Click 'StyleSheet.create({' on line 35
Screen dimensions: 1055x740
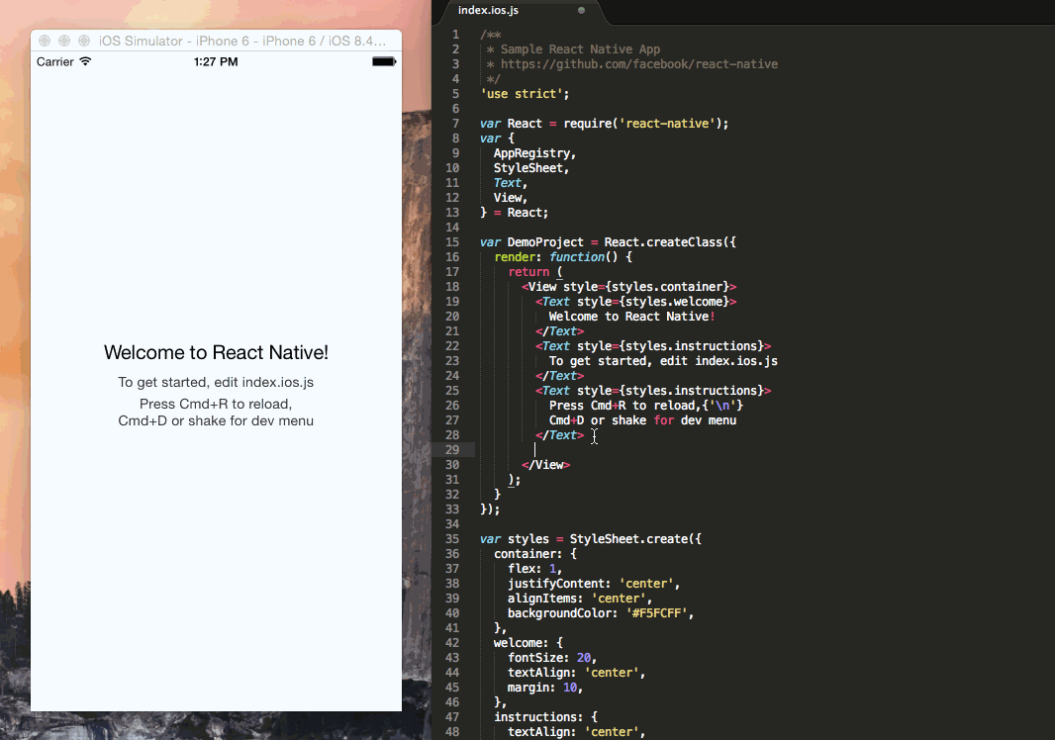pyautogui.click(x=635, y=539)
